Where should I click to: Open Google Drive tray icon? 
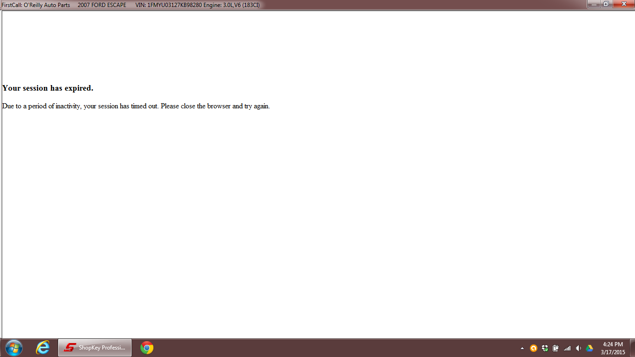click(589, 348)
